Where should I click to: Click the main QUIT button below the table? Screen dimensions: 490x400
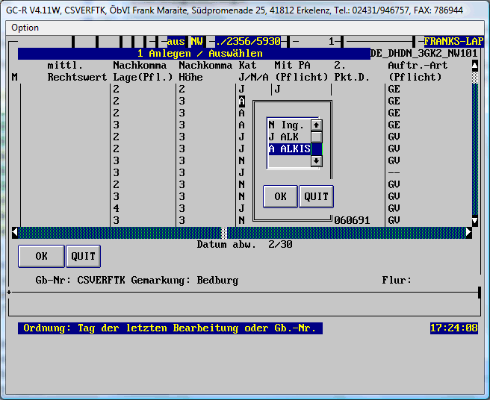pyautogui.click(x=83, y=257)
